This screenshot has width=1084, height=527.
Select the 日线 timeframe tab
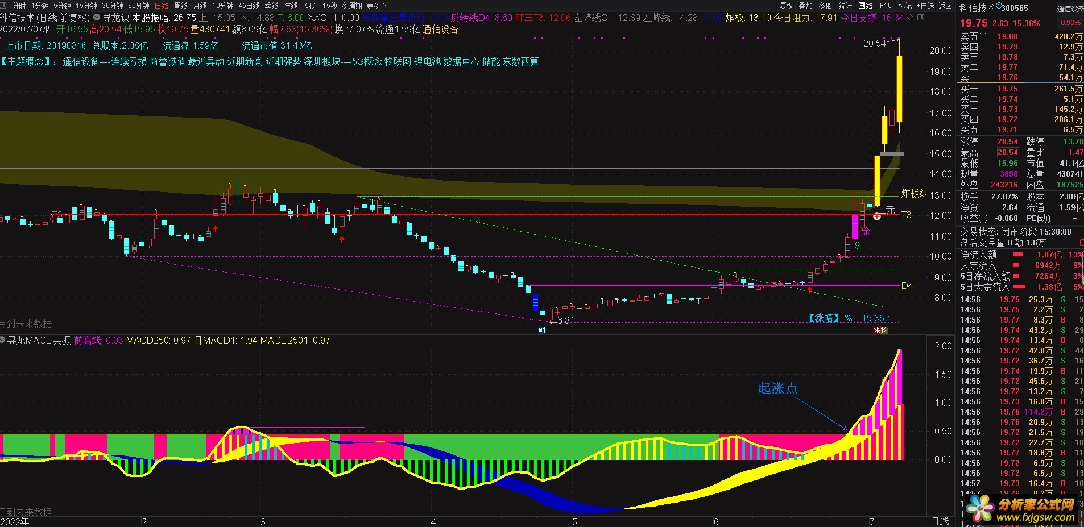pos(162,6)
